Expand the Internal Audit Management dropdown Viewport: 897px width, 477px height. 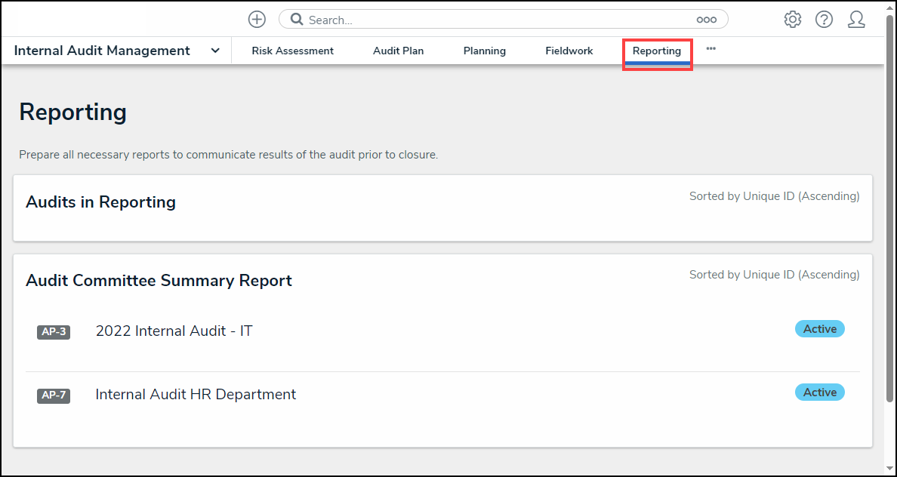(x=215, y=51)
